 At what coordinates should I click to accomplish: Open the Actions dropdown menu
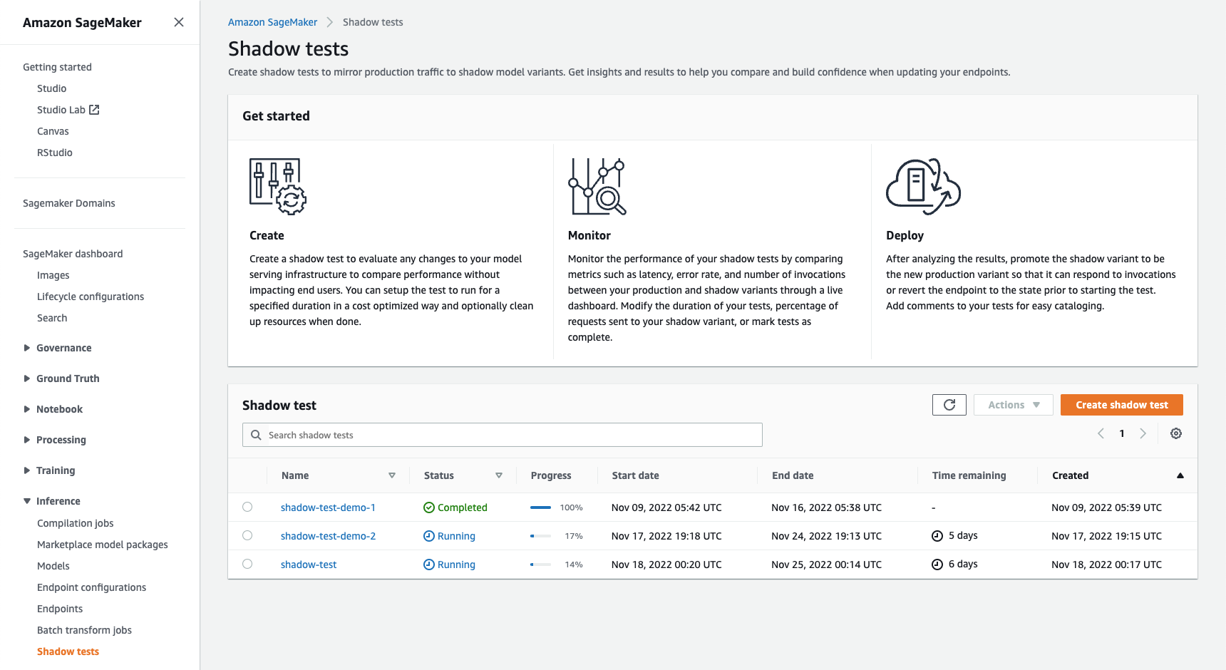click(x=1013, y=405)
